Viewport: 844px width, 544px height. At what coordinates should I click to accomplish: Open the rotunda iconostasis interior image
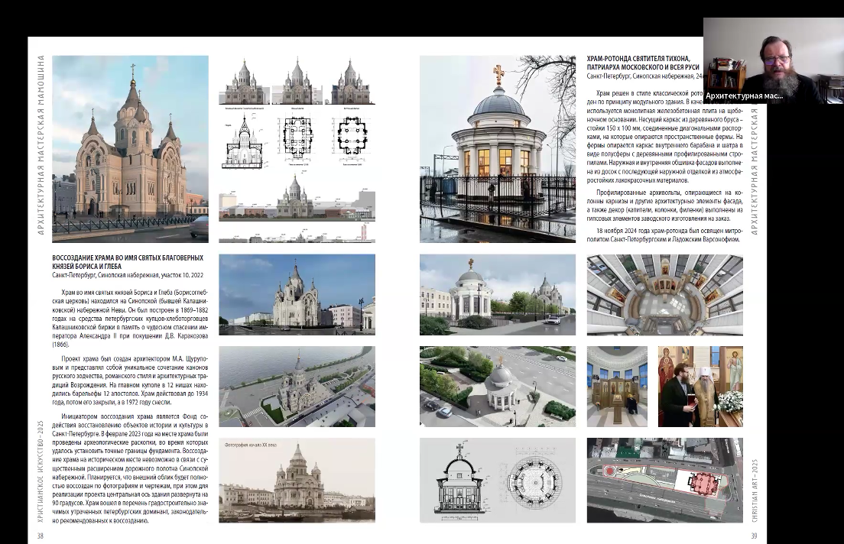pos(617,387)
